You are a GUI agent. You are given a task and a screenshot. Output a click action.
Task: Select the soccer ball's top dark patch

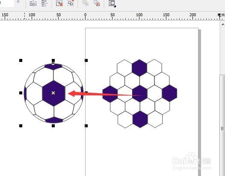tap(53, 67)
